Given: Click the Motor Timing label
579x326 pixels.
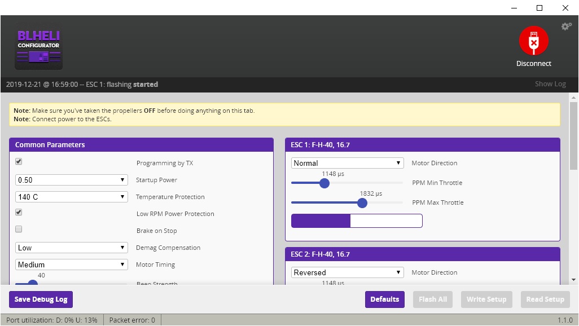Looking at the screenshot, I should tap(155, 265).
